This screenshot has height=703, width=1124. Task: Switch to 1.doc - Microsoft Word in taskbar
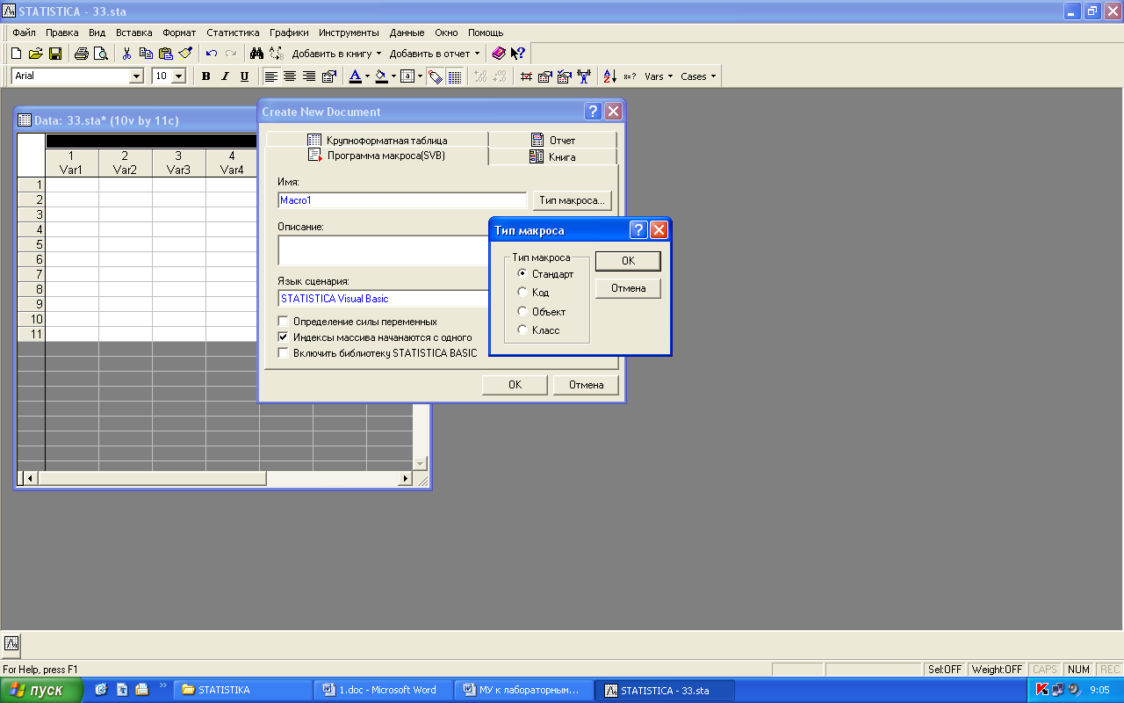tap(384, 690)
